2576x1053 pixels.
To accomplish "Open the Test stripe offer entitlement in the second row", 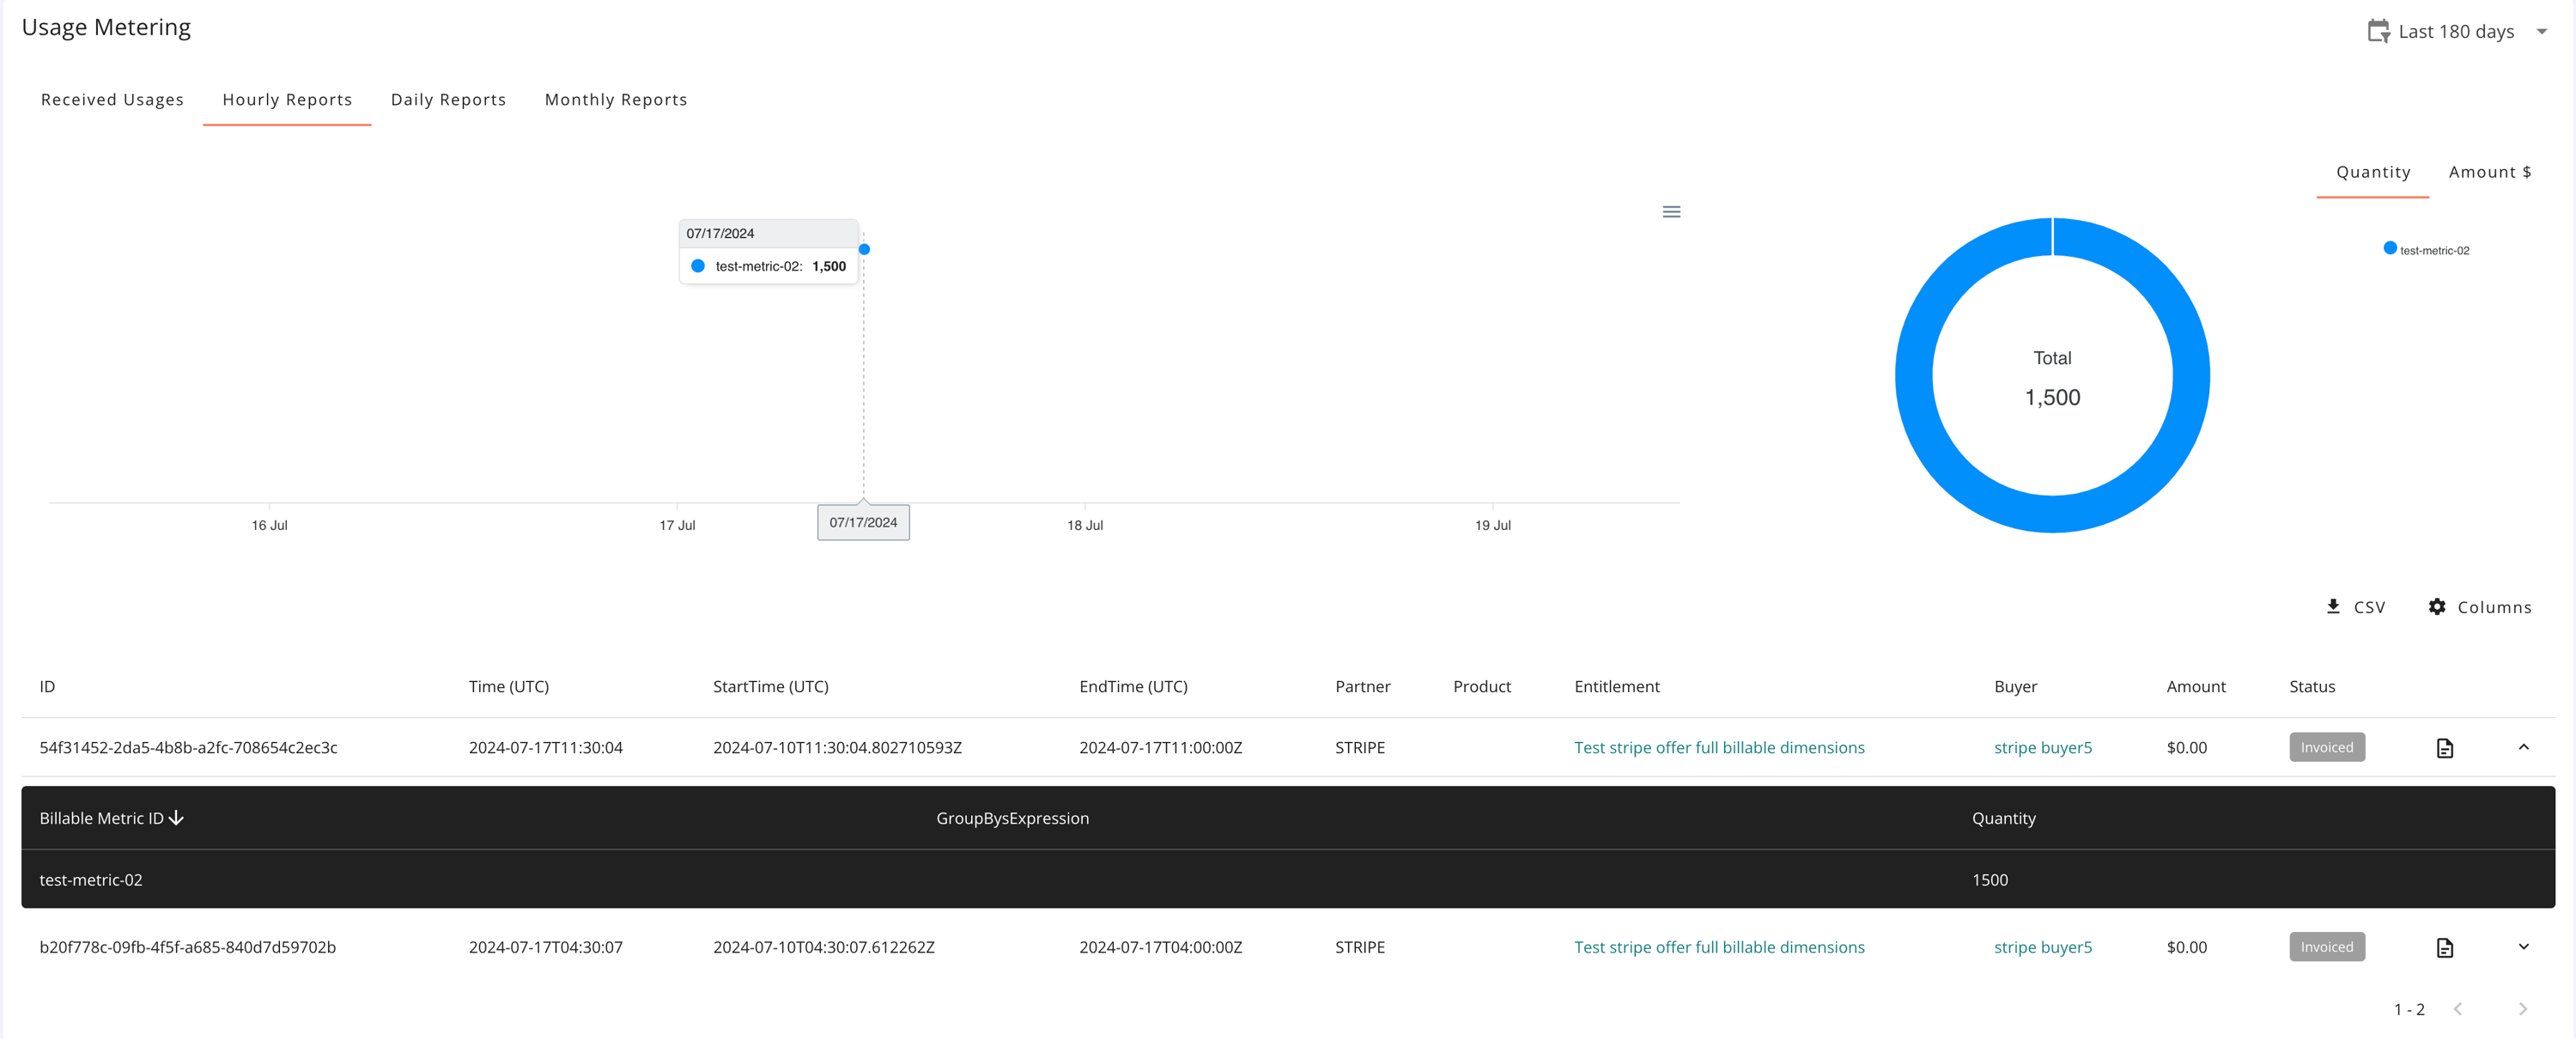I will (1718, 948).
